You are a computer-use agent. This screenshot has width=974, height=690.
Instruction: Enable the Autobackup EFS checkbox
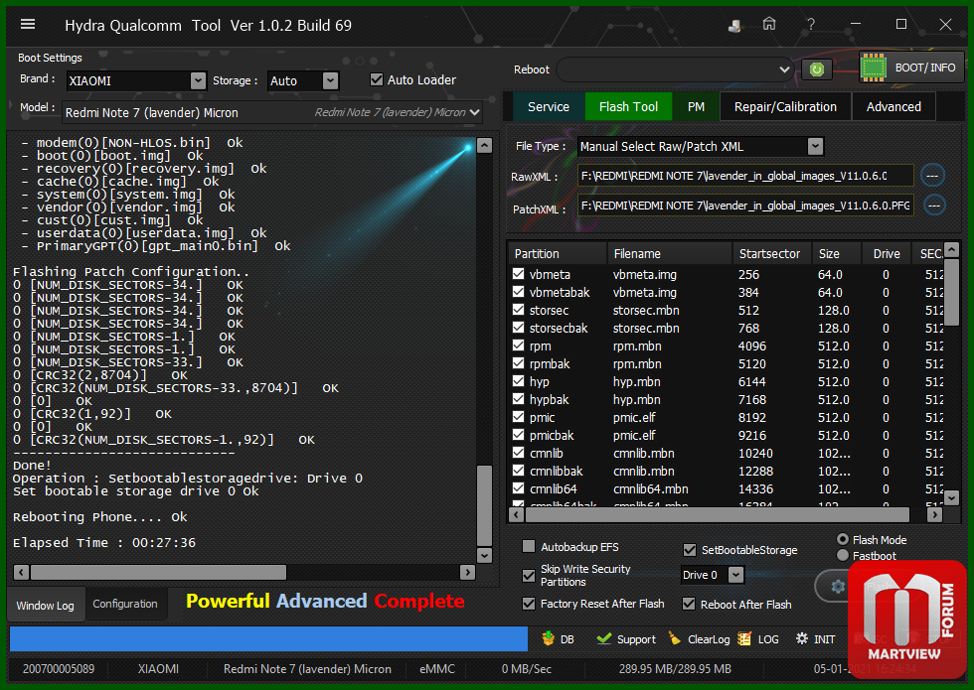pos(529,546)
